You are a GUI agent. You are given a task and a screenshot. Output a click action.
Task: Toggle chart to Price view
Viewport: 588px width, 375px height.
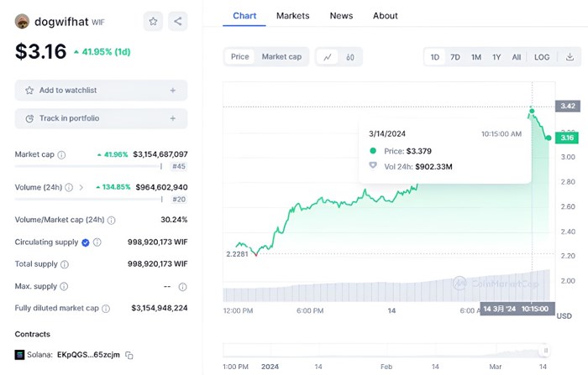point(240,57)
